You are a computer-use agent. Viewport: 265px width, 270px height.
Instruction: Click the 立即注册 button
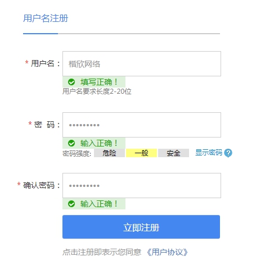point(141,227)
